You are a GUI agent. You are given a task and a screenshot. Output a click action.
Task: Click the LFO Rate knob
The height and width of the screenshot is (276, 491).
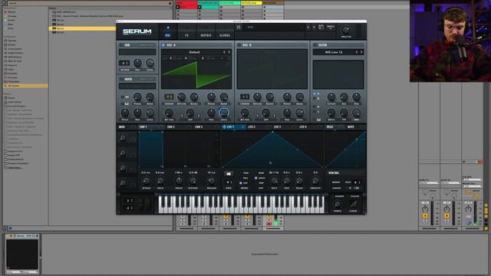274,181
